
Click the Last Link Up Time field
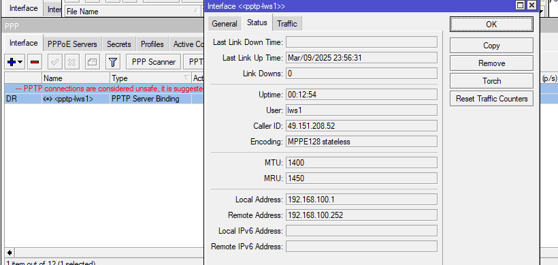tap(361, 58)
